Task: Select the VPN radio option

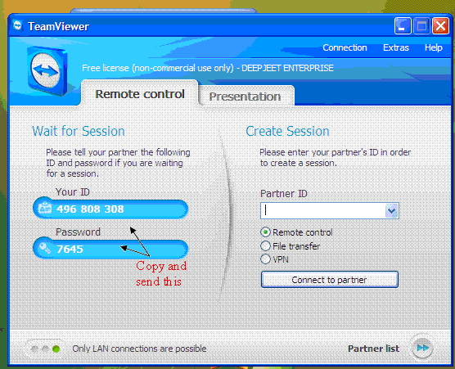Action: click(x=265, y=259)
